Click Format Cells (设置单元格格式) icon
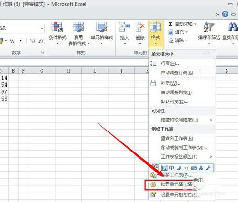This screenshot has width=238, height=202. pos(153,195)
